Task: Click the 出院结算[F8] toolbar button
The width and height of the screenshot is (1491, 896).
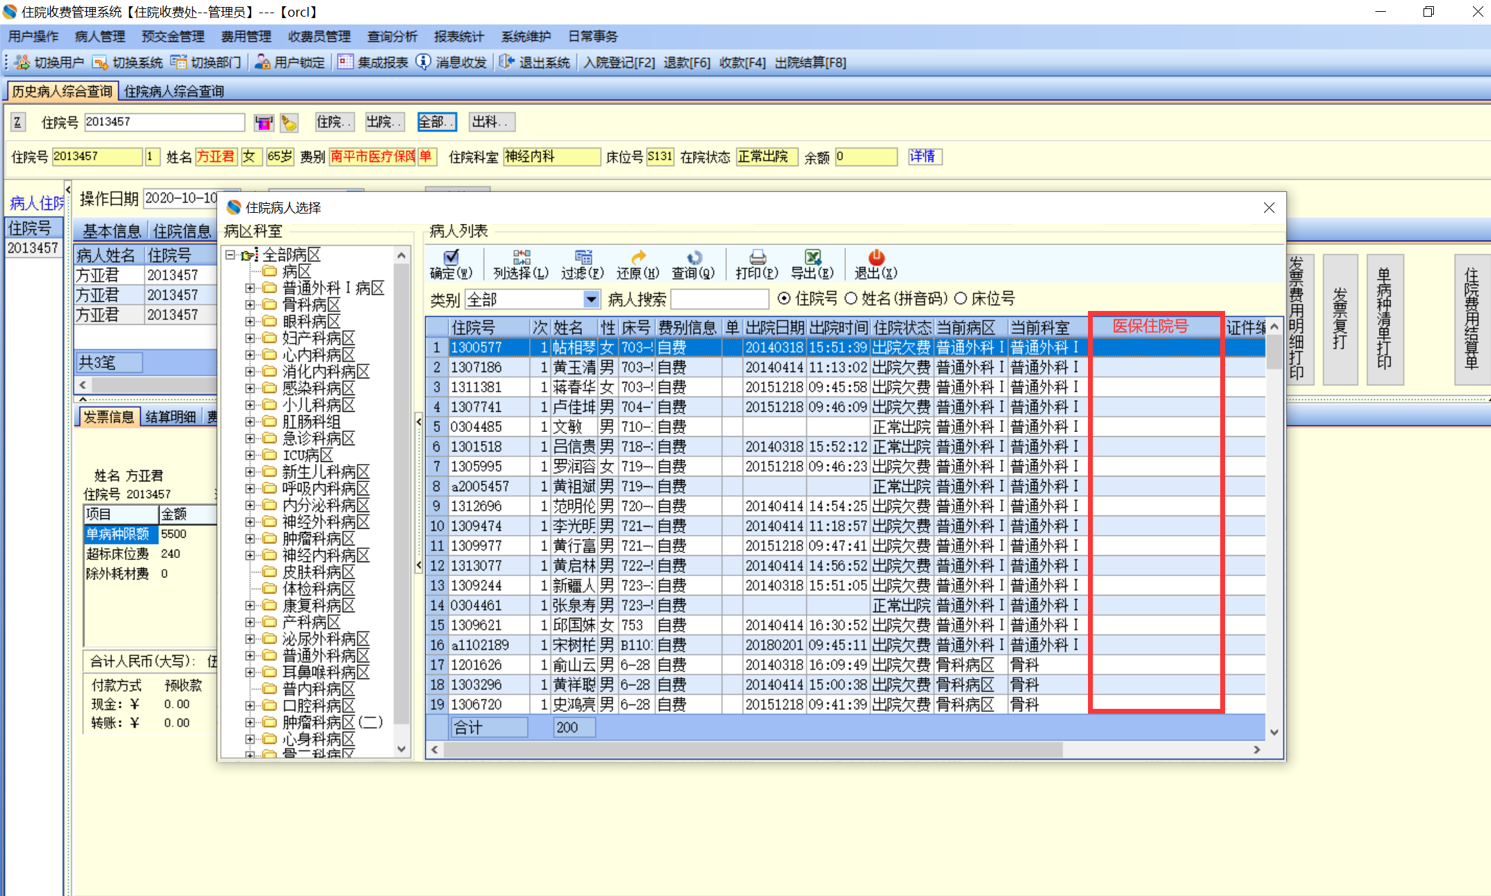Action: tap(810, 63)
